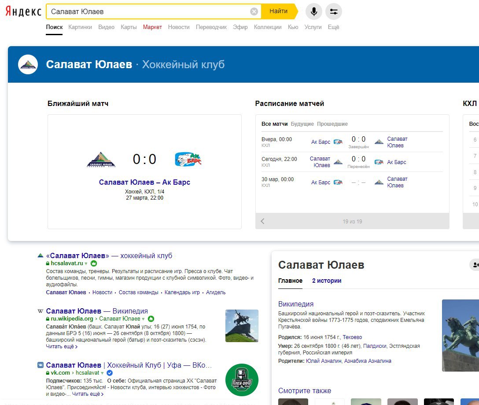
Task: Open the Кью tab
Action: point(293,27)
